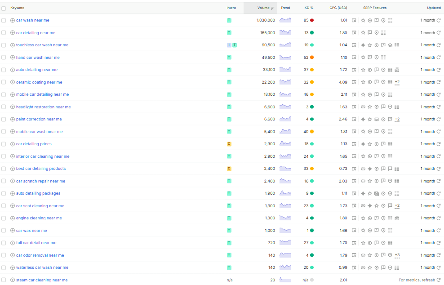Sort by CPC (USD) column header
The width and height of the screenshot is (444, 285).
(338, 8)
